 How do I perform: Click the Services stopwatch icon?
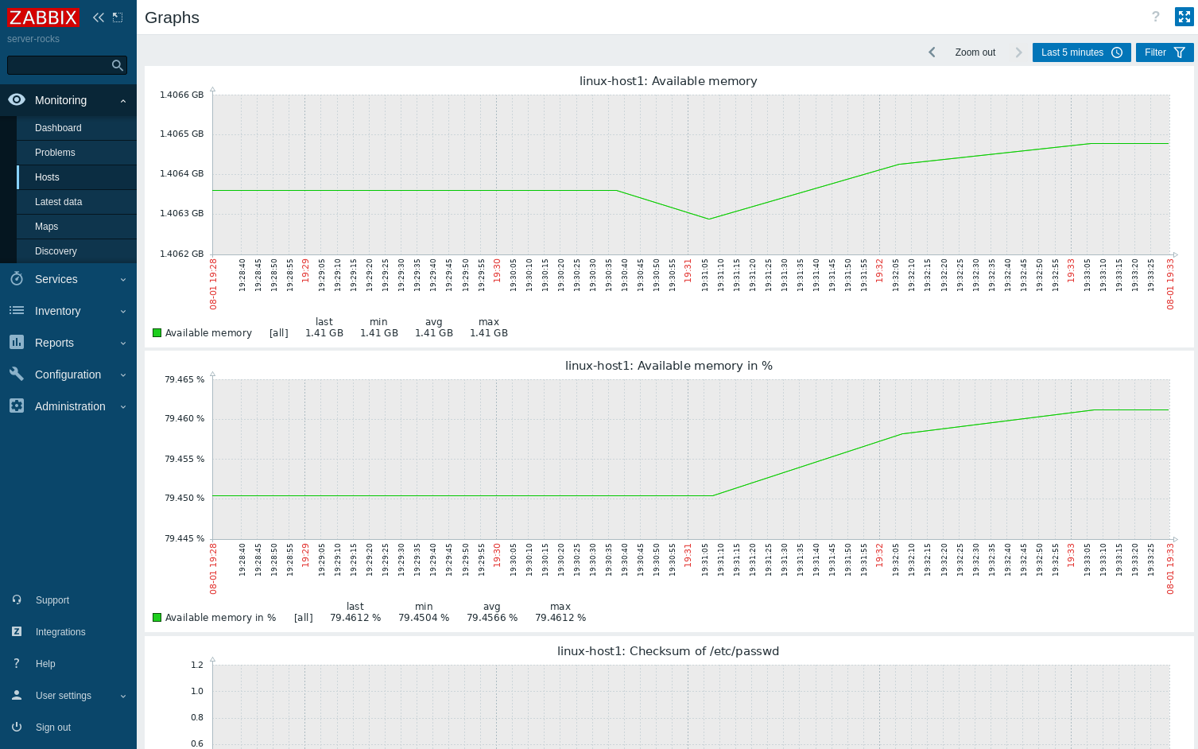tap(17, 278)
